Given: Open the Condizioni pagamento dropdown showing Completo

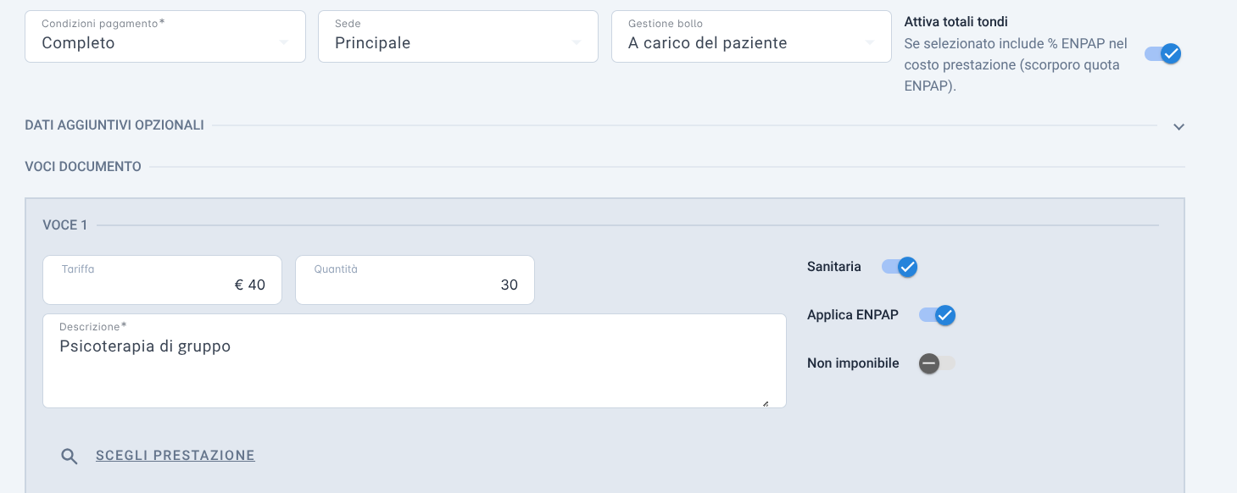Looking at the screenshot, I should click(165, 36).
